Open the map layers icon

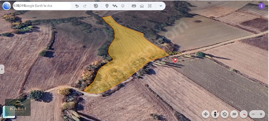tap(123, 6)
